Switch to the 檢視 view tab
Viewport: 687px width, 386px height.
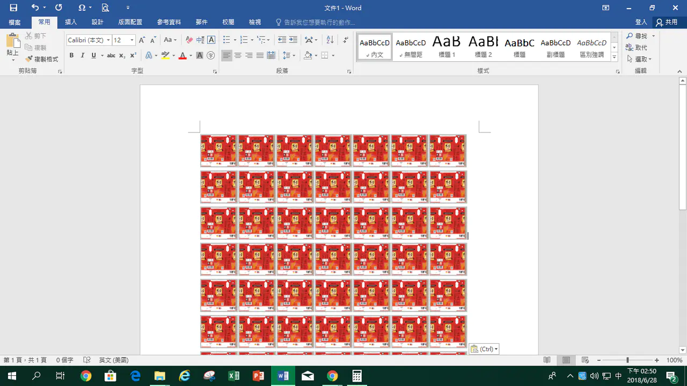coord(255,23)
